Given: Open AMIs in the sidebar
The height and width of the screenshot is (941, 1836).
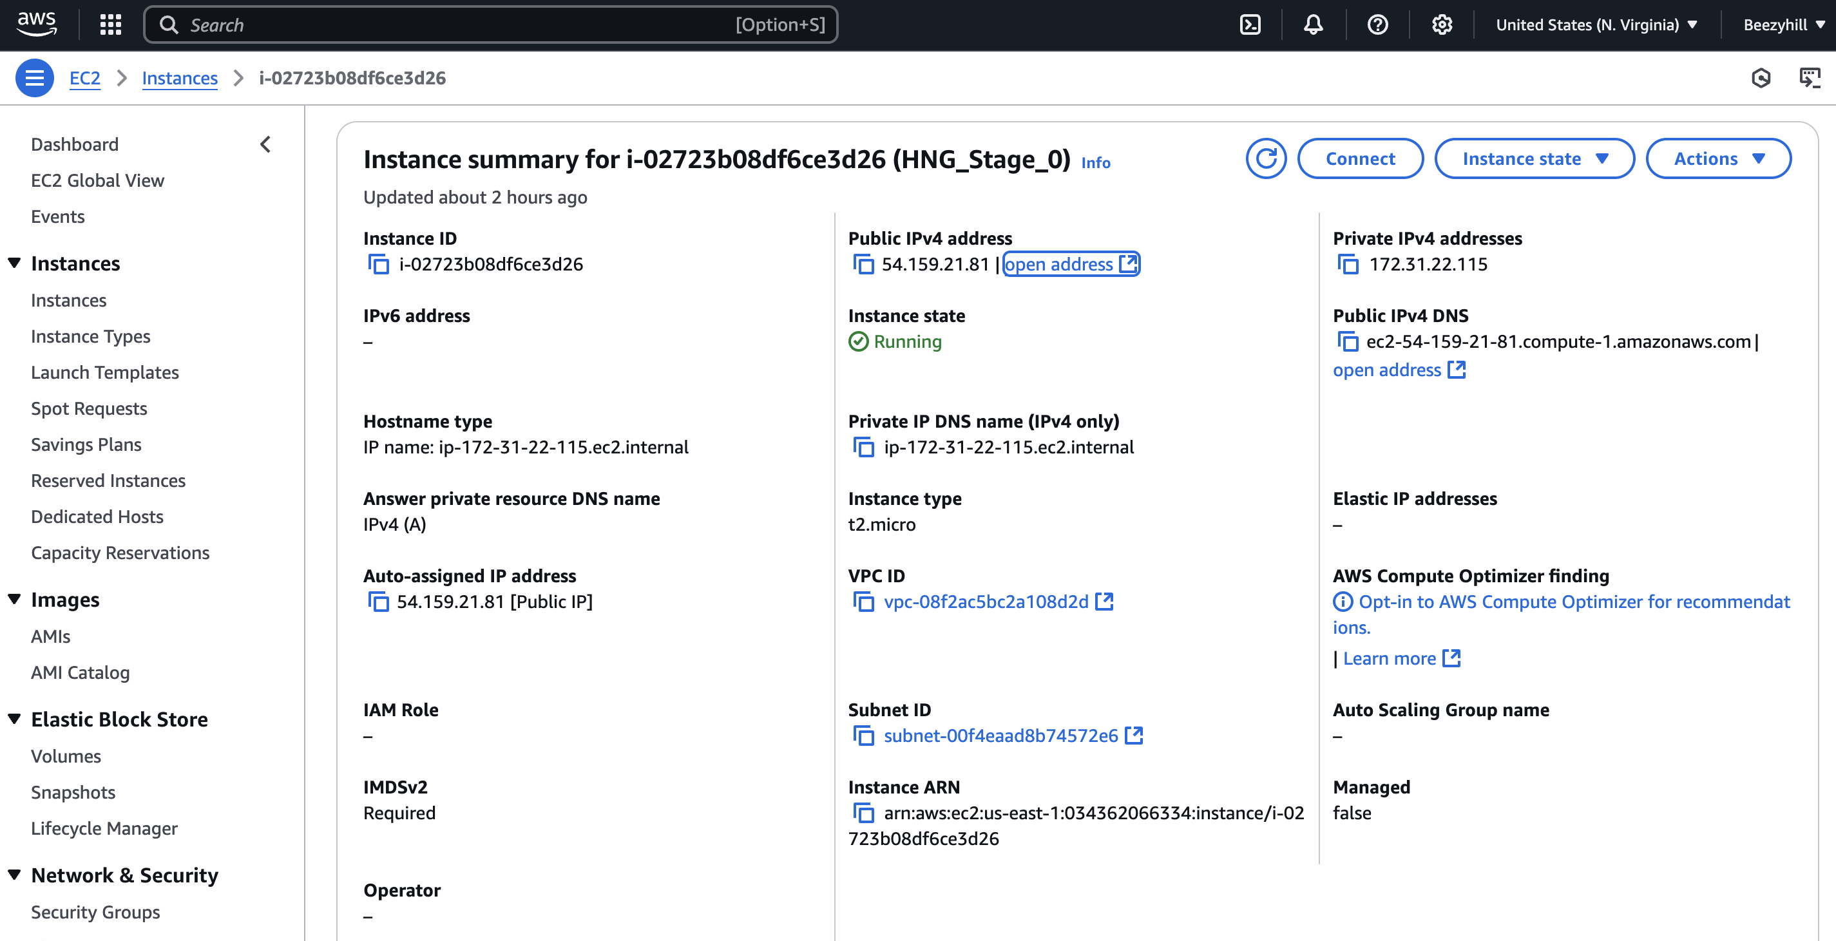Looking at the screenshot, I should point(51,637).
